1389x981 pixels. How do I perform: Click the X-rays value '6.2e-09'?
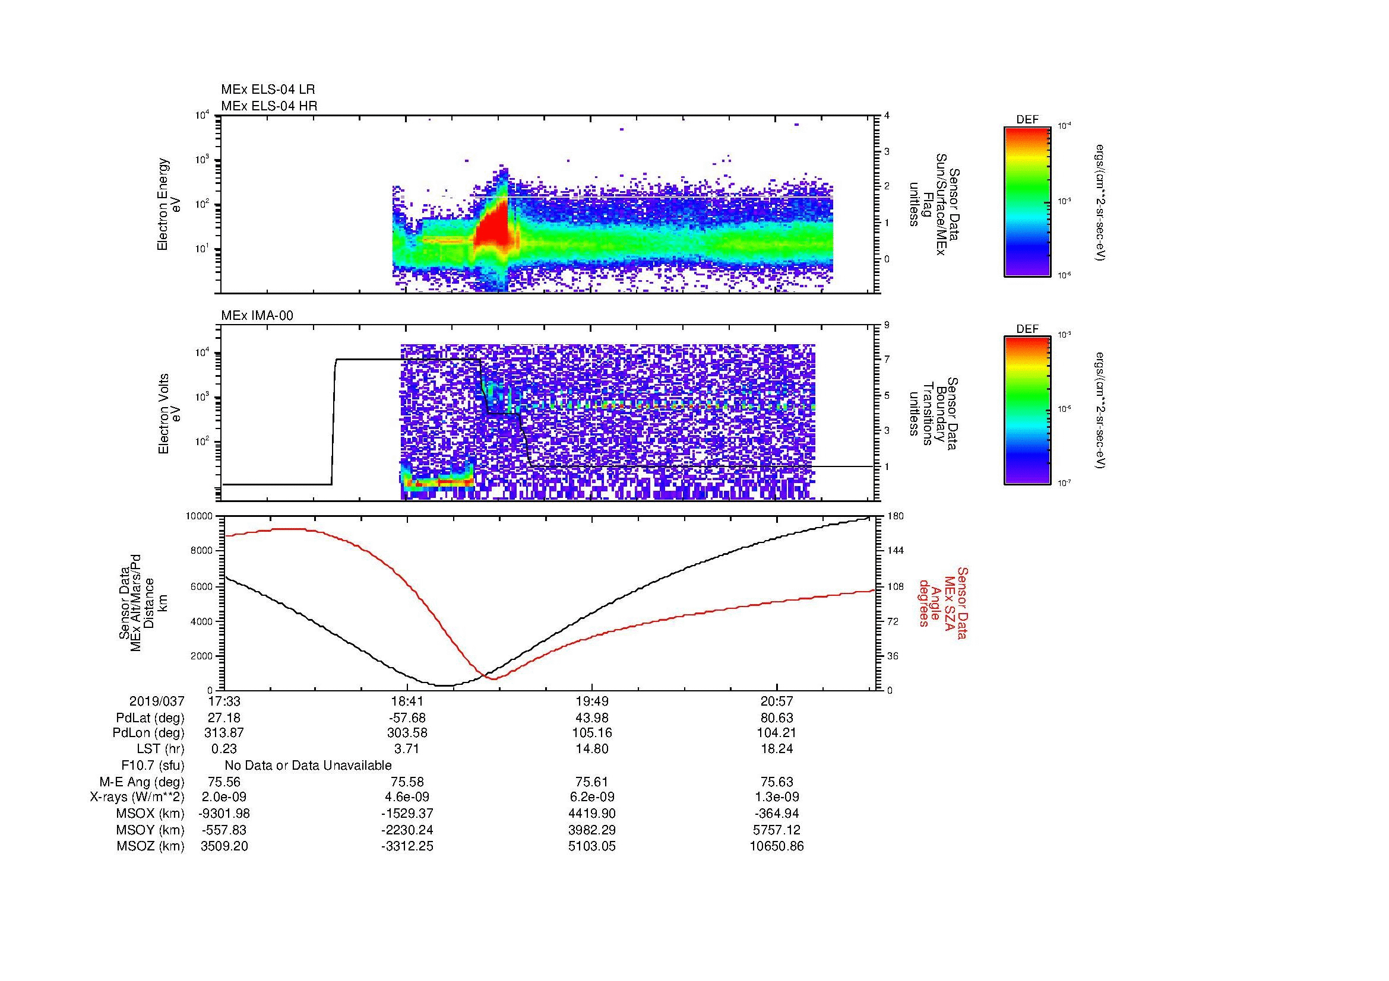pyautogui.click(x=592, y=797)
